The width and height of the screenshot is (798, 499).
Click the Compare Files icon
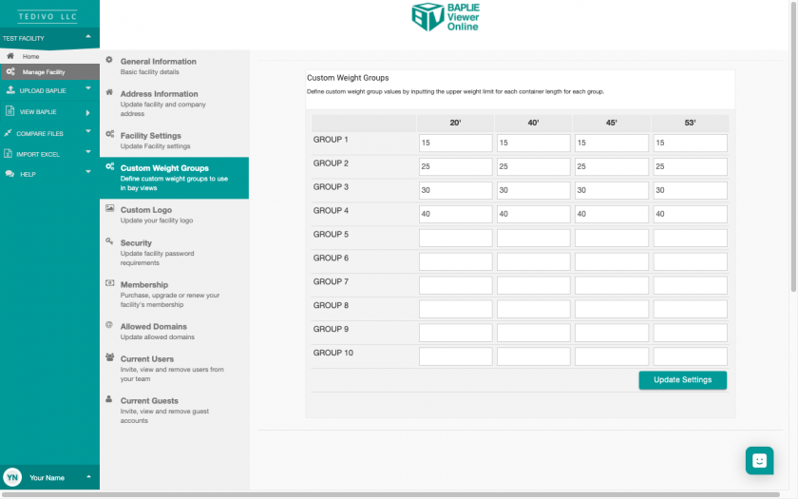coord(8,133)
